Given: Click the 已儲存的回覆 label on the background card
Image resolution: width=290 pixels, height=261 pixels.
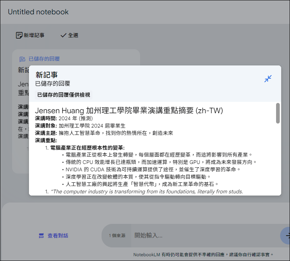Looking at the screenshot, I should [x=44, y=59].
